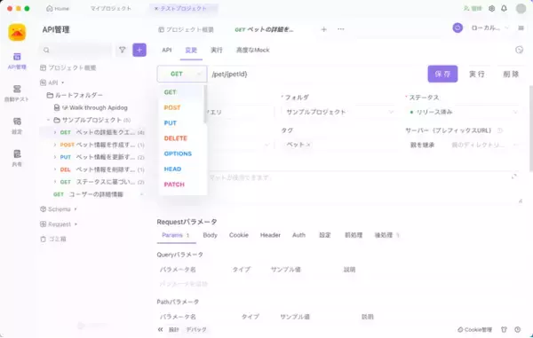Open the Cookie parameters tab
Image resolution: width=533 pixels, height=338 pixels.
[239, 235]
